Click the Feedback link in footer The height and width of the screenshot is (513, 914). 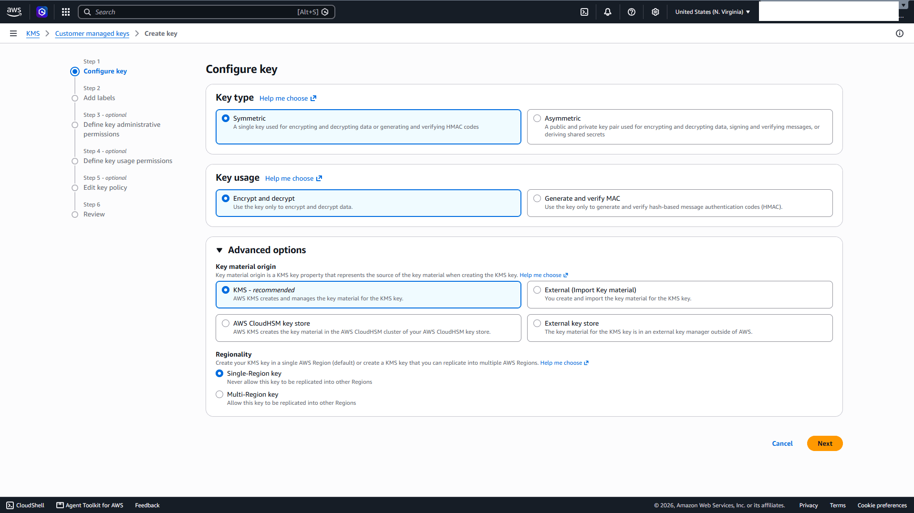click(x=147, y=505)
